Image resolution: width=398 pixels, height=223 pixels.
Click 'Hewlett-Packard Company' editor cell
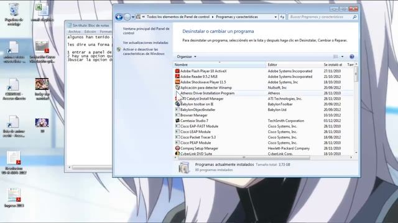(289, 149)
